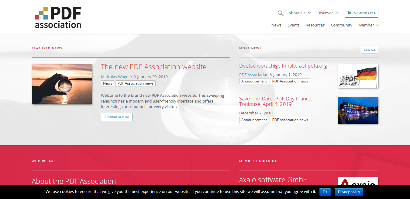Image resolution: width=410 pixels, height=199 pixels.
Task: Click the 'WHO WE ARE' section label
Action: [x=44, y=161]
